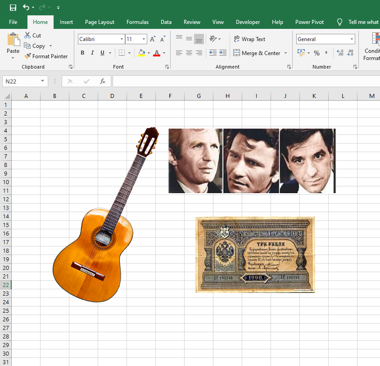Customize Quick Access Toolbar dropdown
The width and height of the screenshot is (380, 366).
(x=58, y=8)
